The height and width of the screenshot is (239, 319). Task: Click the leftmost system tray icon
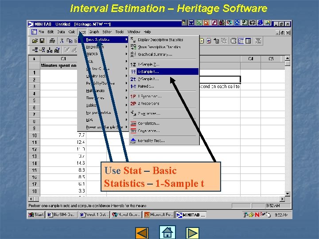click(x=245, y=215)
